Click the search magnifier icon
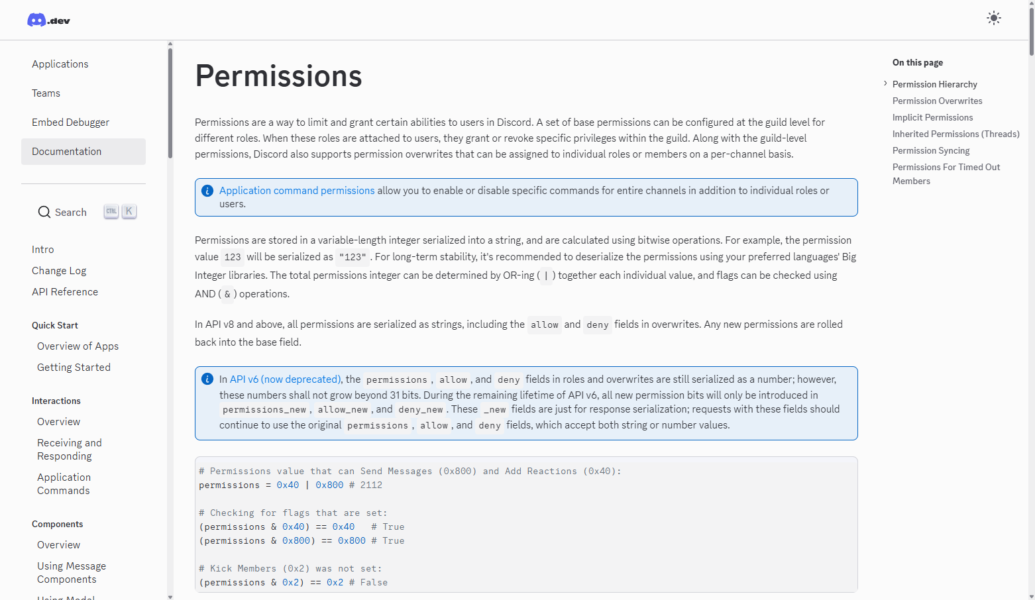This screenshot has height=600, width=1035. tap(44, 212)
